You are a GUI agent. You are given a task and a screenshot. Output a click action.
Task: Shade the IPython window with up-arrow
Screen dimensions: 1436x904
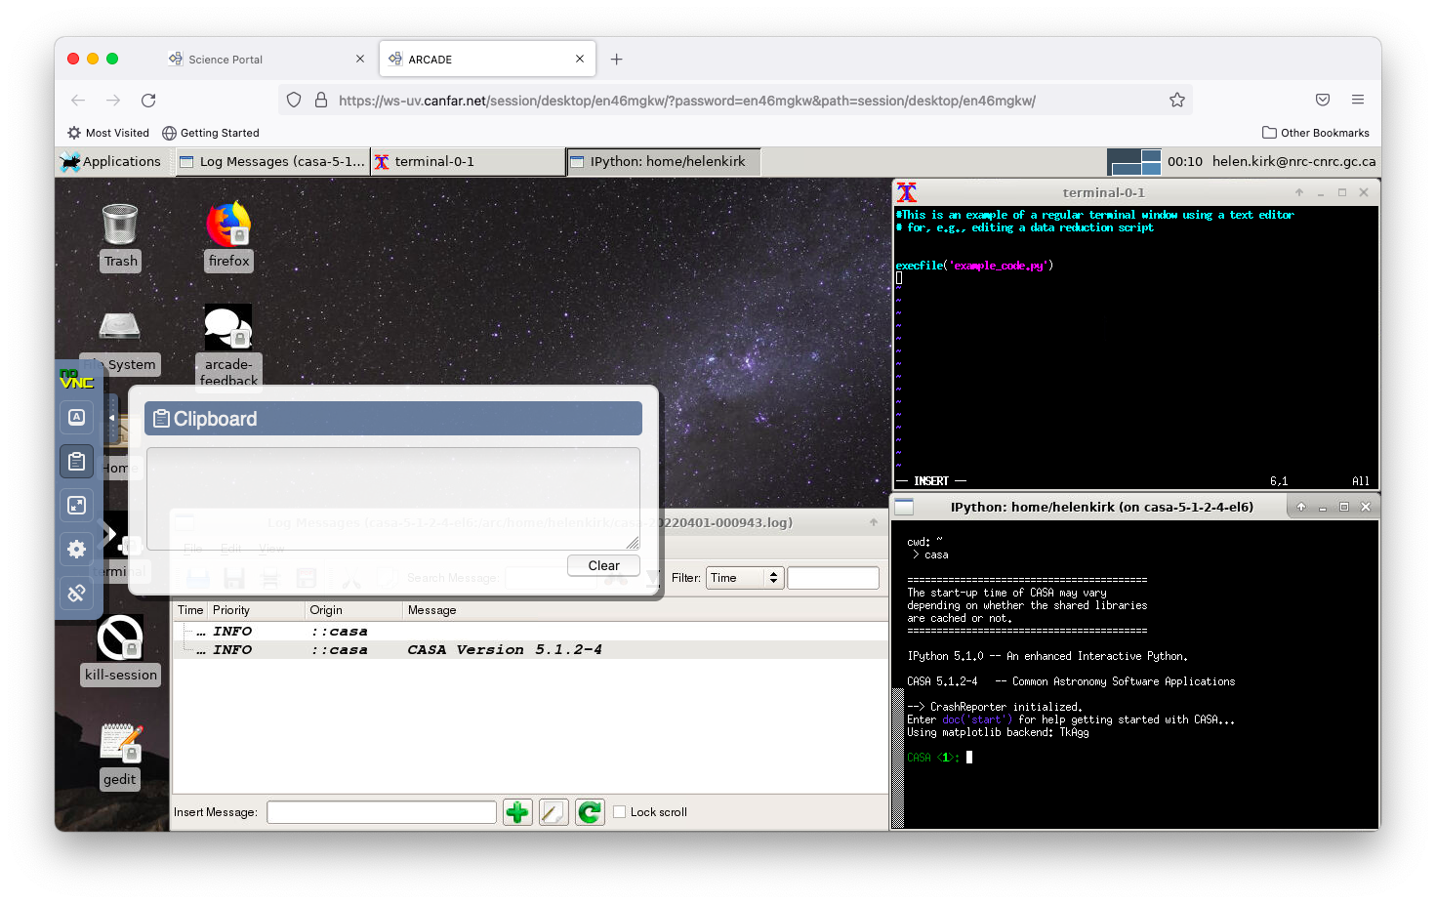tap(1300, 507)
